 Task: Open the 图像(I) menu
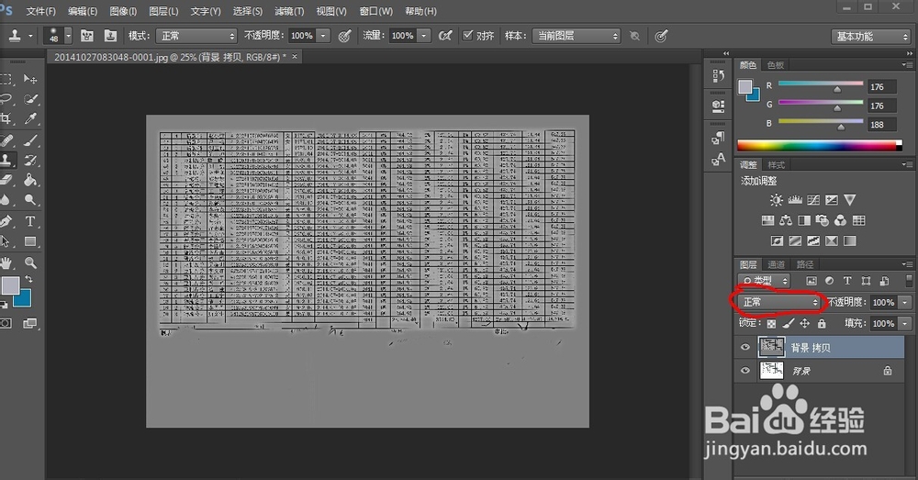click(x=123, y=11)
